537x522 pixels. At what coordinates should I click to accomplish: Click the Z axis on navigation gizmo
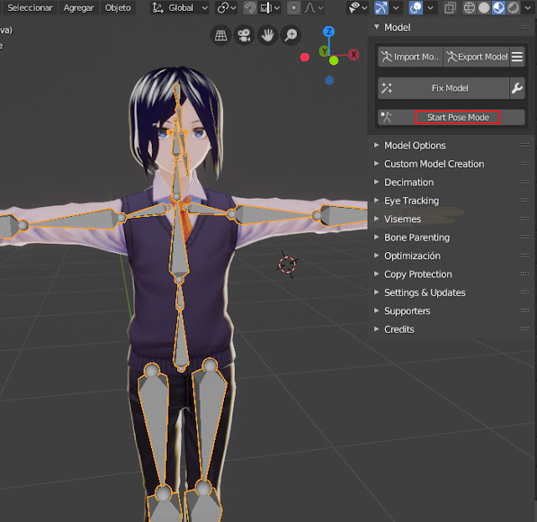tap(329, 32)
